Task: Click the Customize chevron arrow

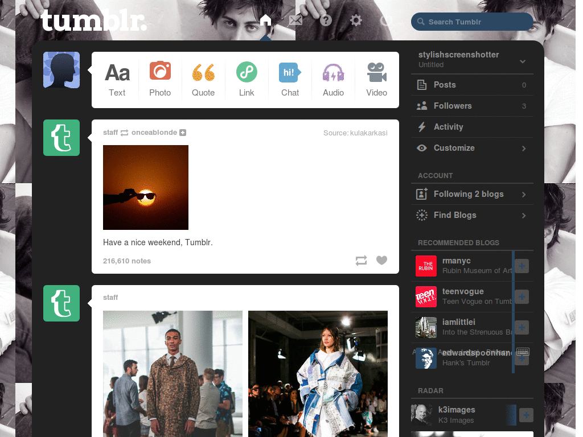Action: tap(524, 149)
